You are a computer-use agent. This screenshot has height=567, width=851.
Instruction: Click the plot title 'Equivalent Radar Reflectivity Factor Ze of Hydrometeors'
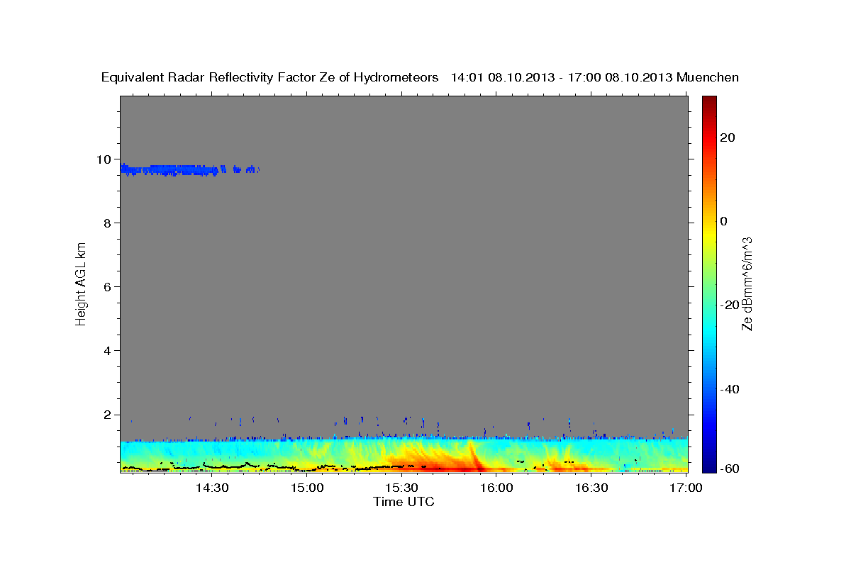(x=269, y=77)
